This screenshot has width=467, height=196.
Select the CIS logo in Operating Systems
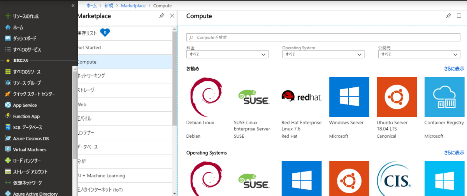click(397, 179)
